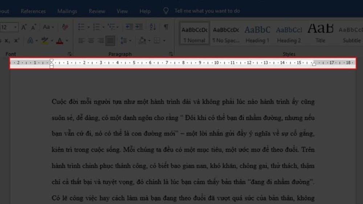
Task: Open the borders dropdown arrow
Action: tap(164, 41)
